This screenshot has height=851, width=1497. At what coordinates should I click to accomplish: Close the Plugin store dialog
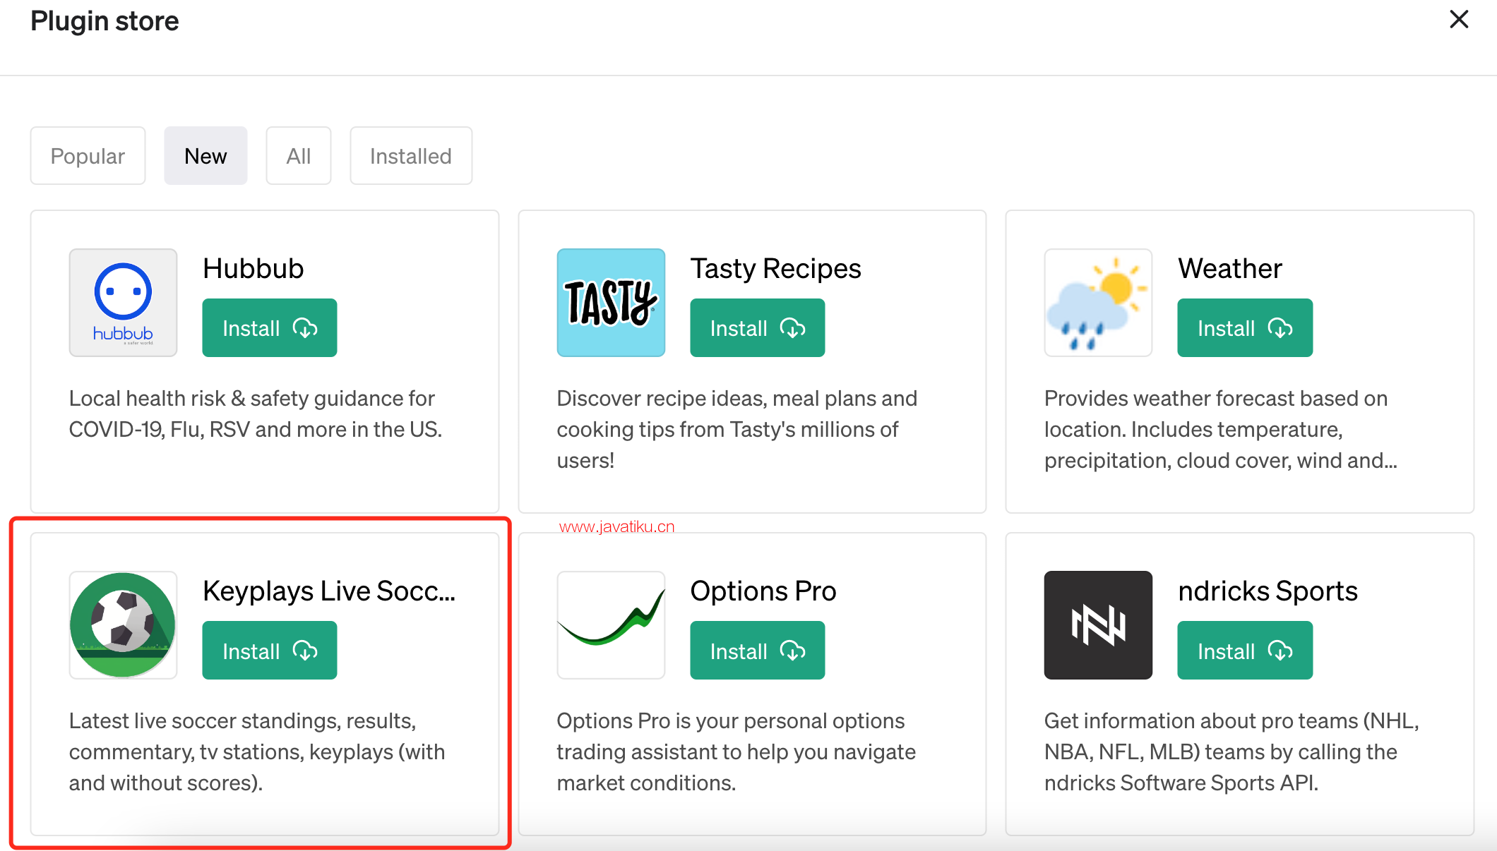pos(1459,20)
